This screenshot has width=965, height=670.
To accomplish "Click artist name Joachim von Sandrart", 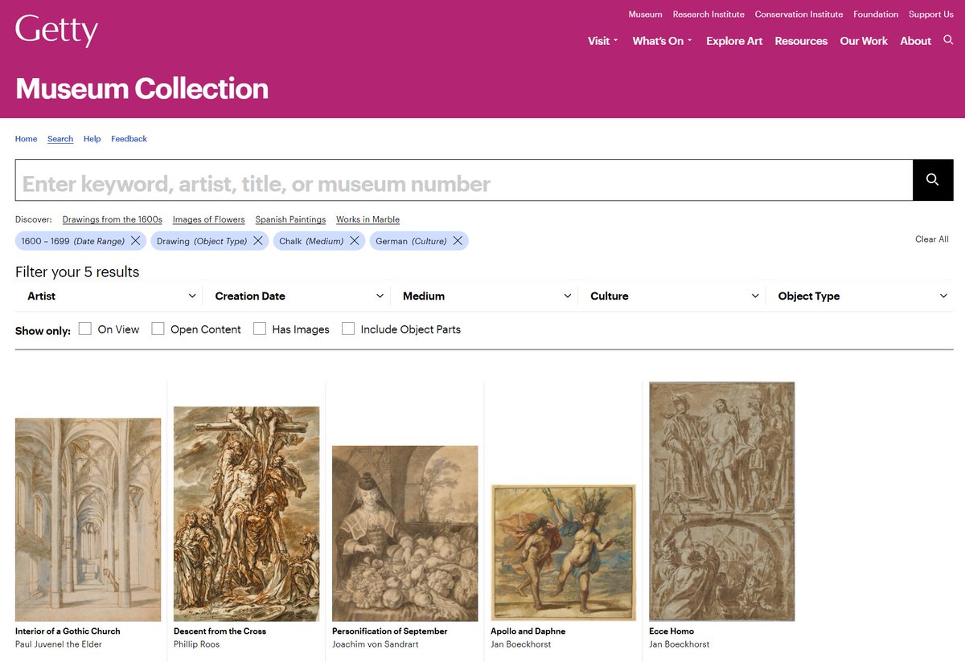I will coord(374,644).
